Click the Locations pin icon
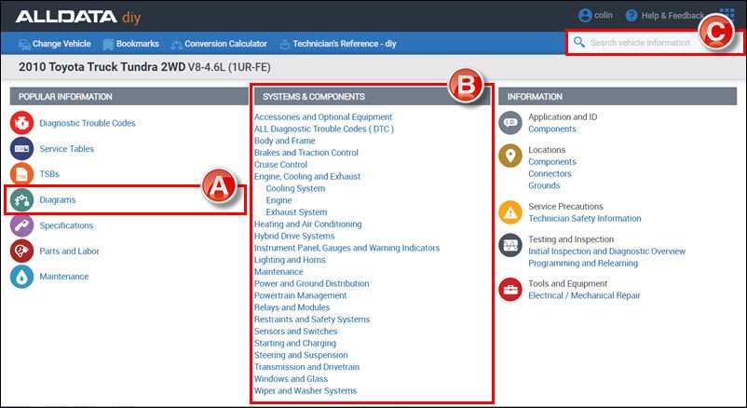This screenshot has height=408, width=747. [x=510, y=156]
